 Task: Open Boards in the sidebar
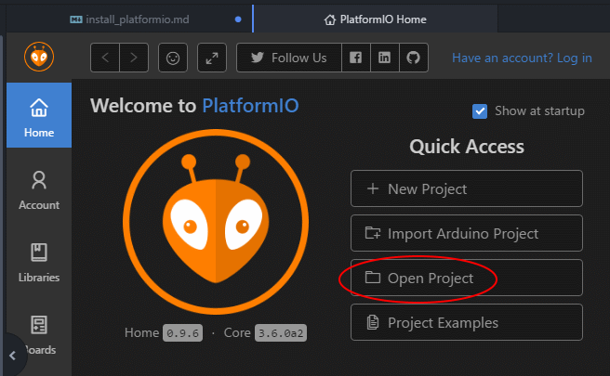pos(39,335)
